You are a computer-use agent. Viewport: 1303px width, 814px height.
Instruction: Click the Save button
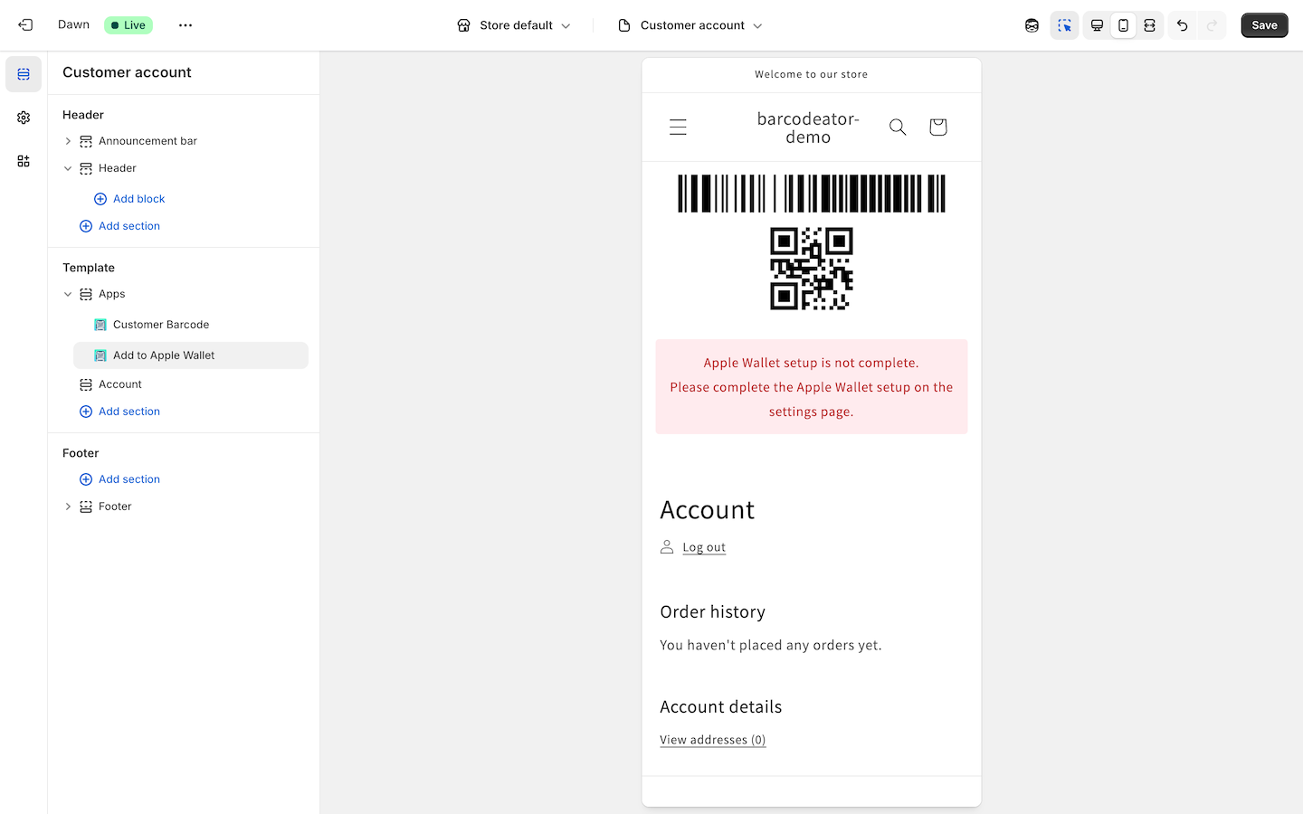click(x=1264, y=24)
